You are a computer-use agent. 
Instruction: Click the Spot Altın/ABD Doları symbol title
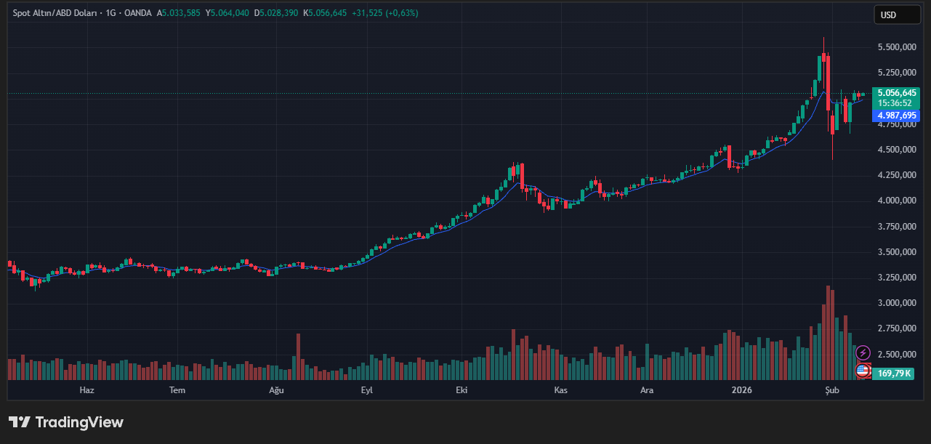tap(55, 13)
